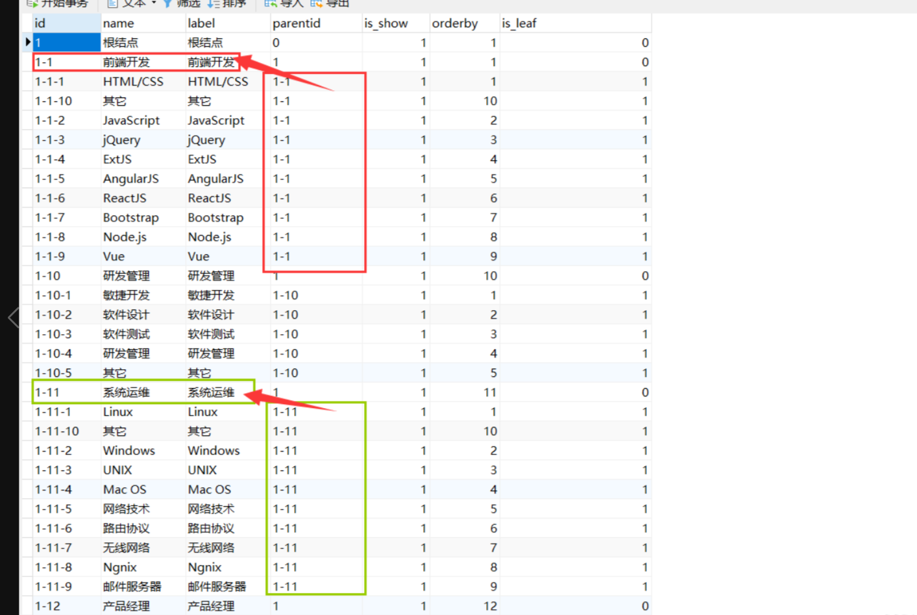Select label cell Ngnix in row 1-11-8
This screenshot has height=615, width=917.
(x=228, y=568)
